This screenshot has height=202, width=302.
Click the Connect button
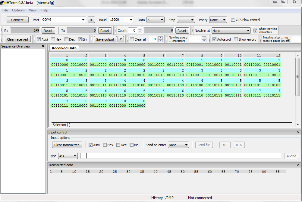(17, 20)
